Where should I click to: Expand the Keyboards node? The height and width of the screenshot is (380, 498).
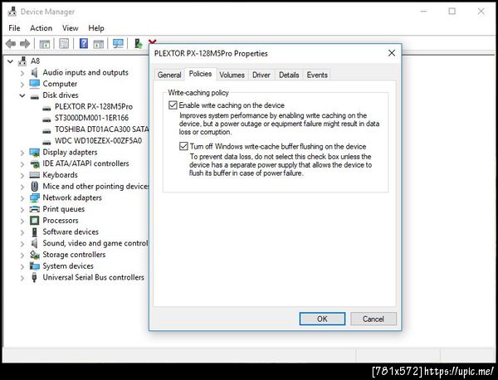click(22, 176)
